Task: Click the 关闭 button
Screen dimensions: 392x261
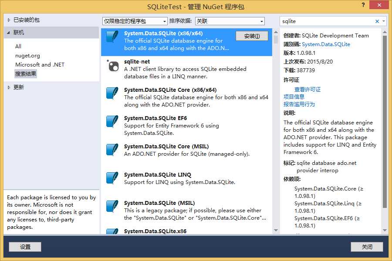Action: coord(367,247)
